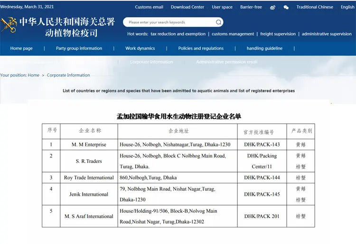Screen dimensions: 356x244
Task: Click the Customs email link
Action: [x=149, y=7]
